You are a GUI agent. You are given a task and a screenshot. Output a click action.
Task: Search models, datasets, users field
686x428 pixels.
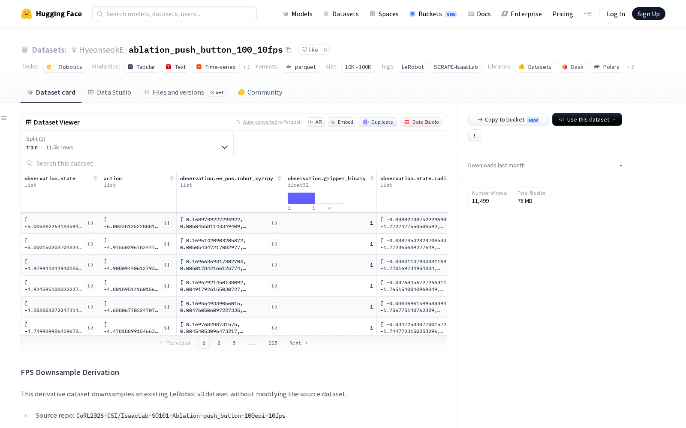coord(175,14)
